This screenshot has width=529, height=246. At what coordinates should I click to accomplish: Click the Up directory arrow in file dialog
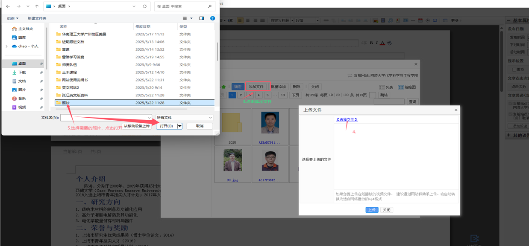pyautogui.click(x=37, y=6)
